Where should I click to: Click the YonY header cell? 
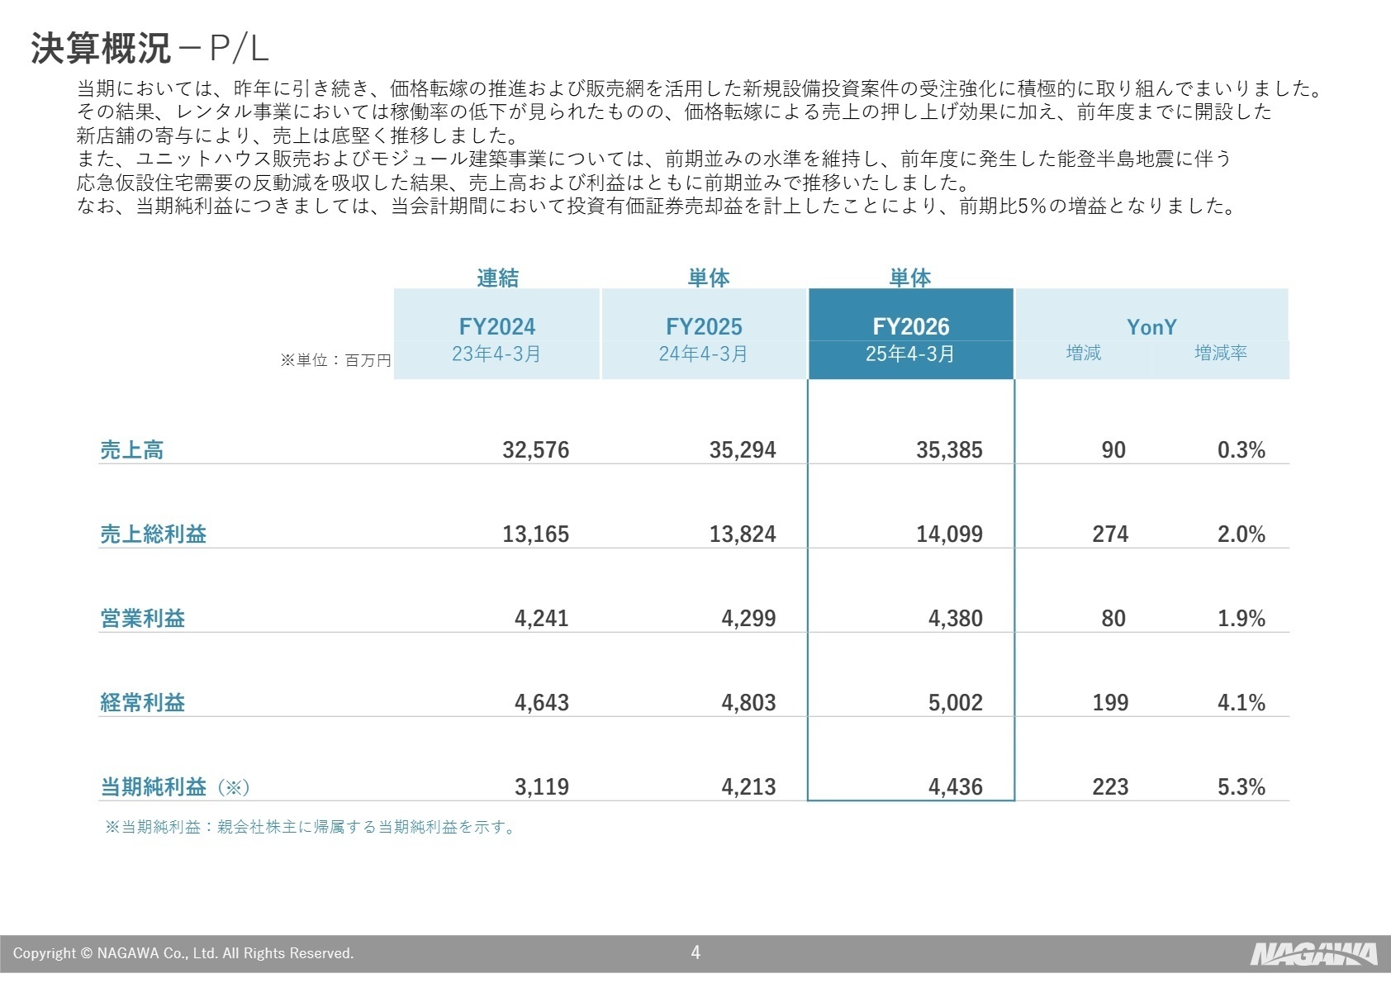[x=1151, y=327]
